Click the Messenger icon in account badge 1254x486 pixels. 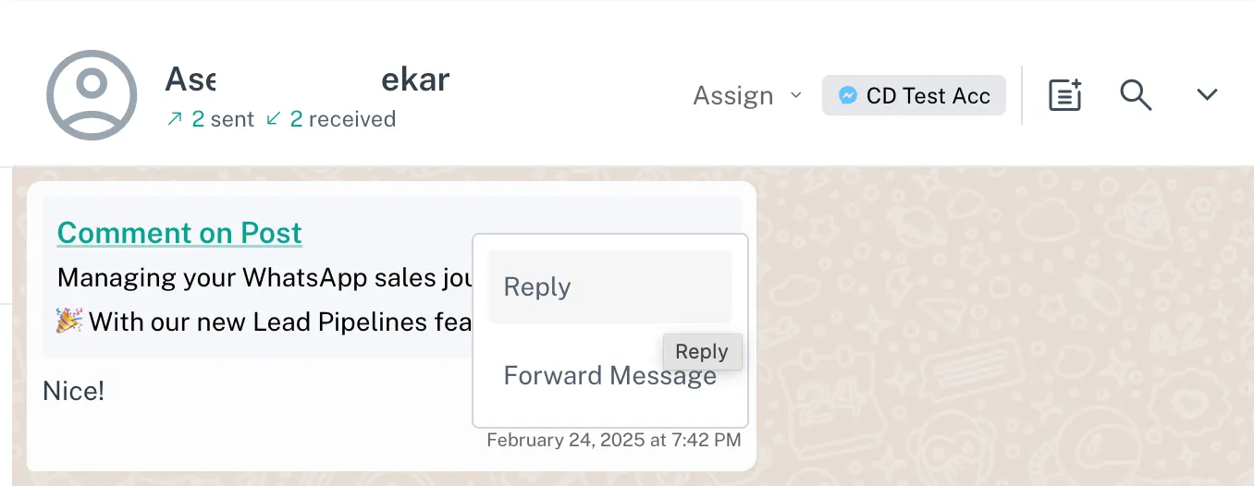[x=847, y=95]
